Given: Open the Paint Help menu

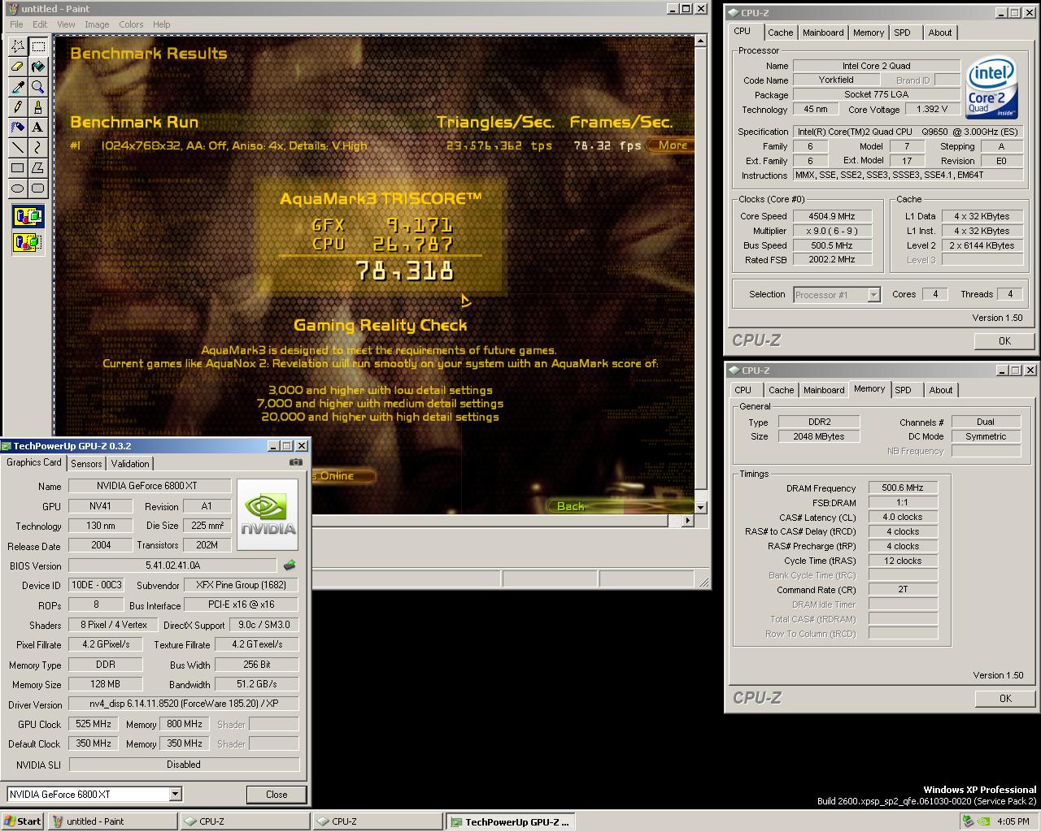Looking at the screenshot, I should click(x=162, y=24).
